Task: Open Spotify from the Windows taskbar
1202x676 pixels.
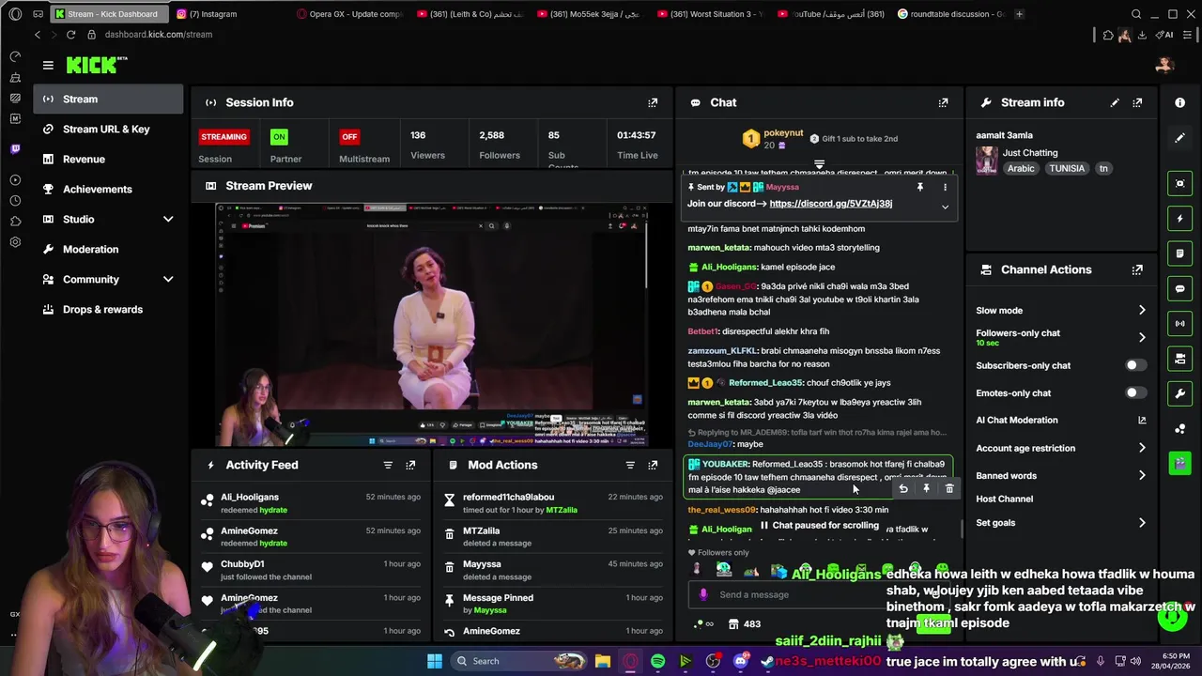Action: (657, 661)
